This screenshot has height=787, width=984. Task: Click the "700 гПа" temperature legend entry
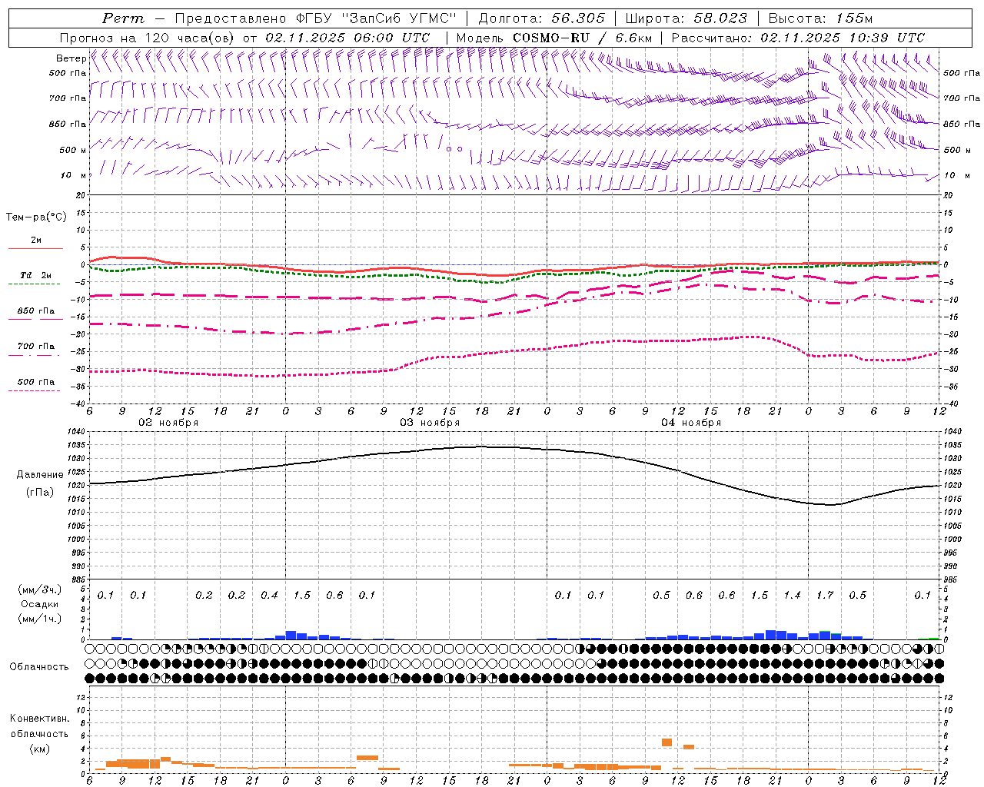(x=36, y=346)
